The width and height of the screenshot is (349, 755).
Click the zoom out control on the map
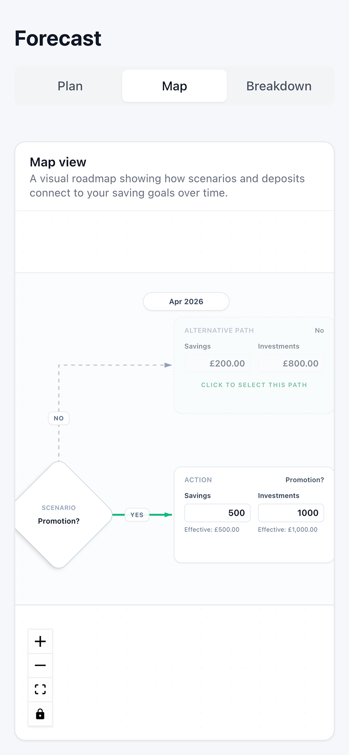40,665
